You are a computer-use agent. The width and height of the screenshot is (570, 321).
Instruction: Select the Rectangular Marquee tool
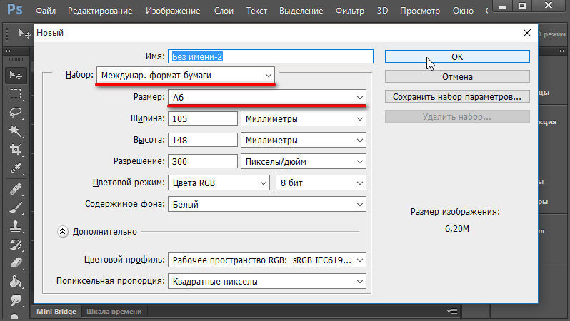coord(16,94)
